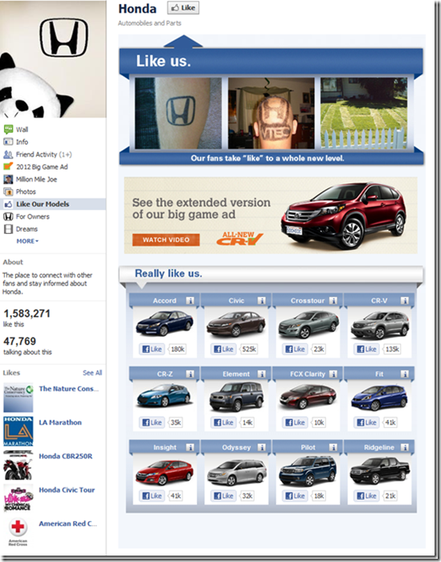Click the Nature Conservancy logo icon
441x562 pixels.
pyautogui.click(x=18, y=397)
